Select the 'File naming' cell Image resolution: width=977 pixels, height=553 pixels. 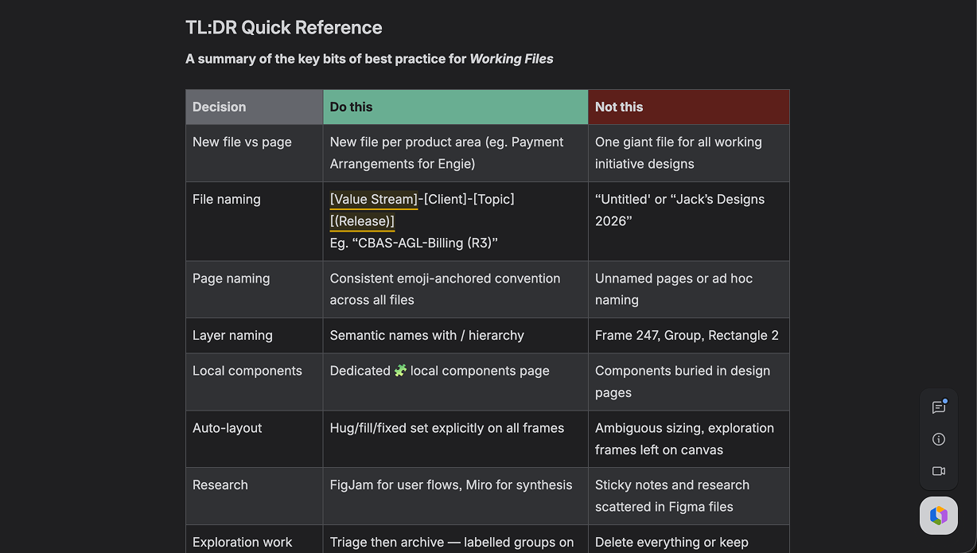(255, 221)
